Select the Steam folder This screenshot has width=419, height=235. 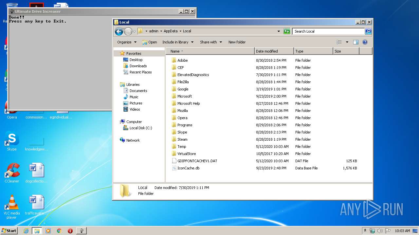(x=182, y=139)
